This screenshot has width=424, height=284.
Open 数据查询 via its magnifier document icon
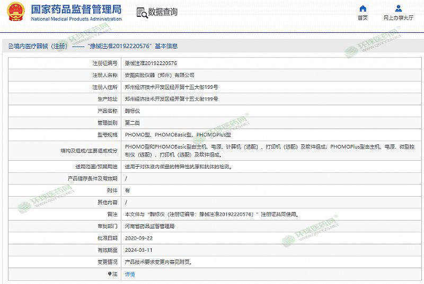[141, 13]
